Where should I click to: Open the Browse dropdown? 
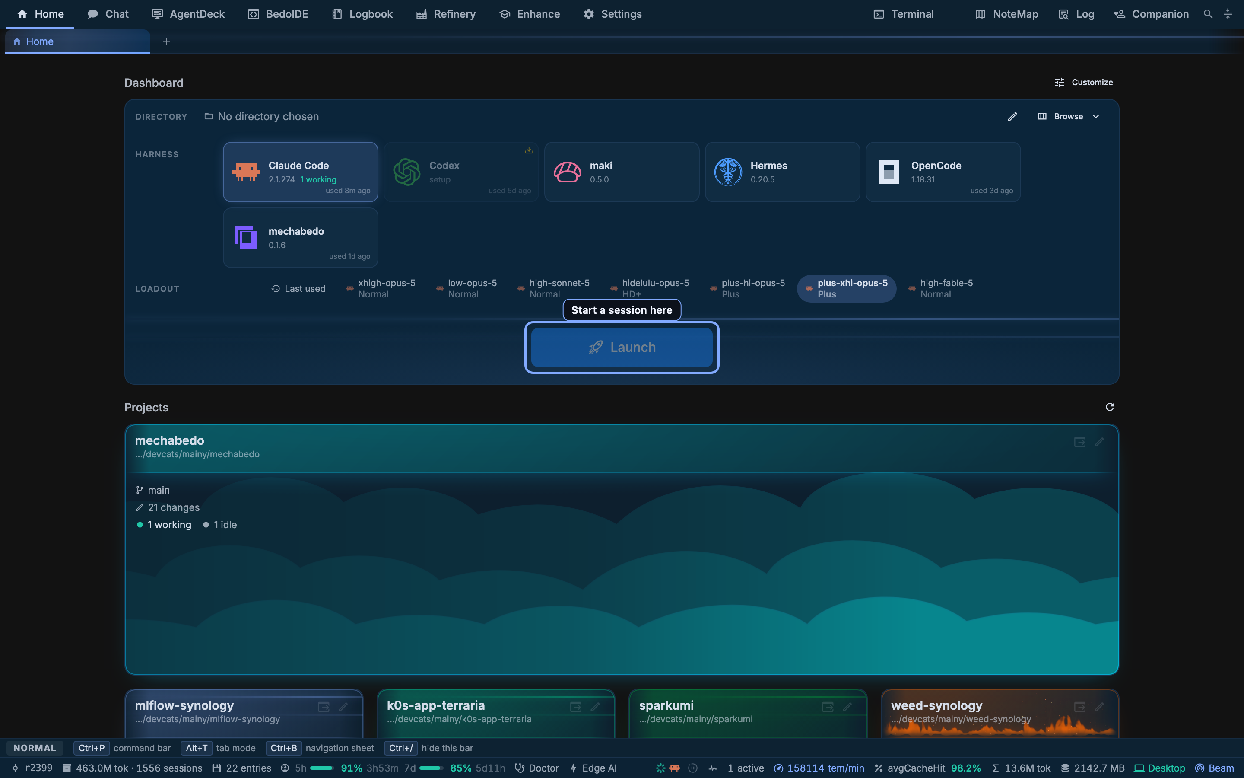coord(1068,116)
